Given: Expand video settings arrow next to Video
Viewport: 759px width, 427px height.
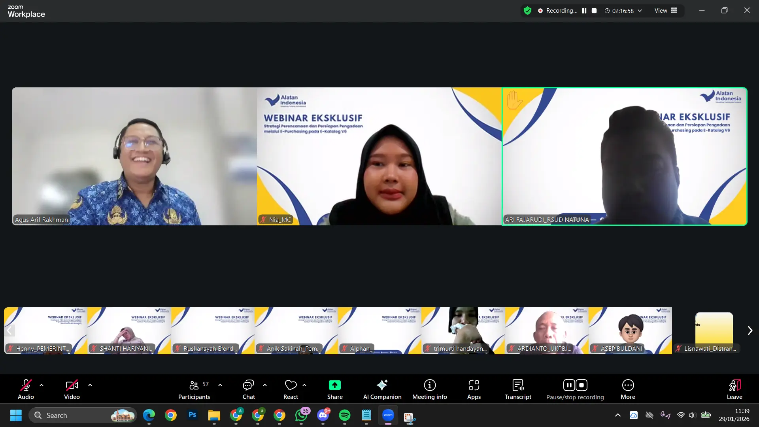Looking at the screenshot, I should pos(90,385).
